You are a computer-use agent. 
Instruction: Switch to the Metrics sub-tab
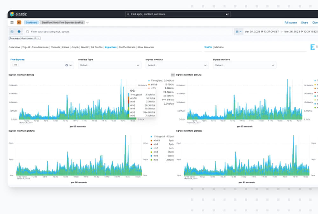(x=219, y=47)
